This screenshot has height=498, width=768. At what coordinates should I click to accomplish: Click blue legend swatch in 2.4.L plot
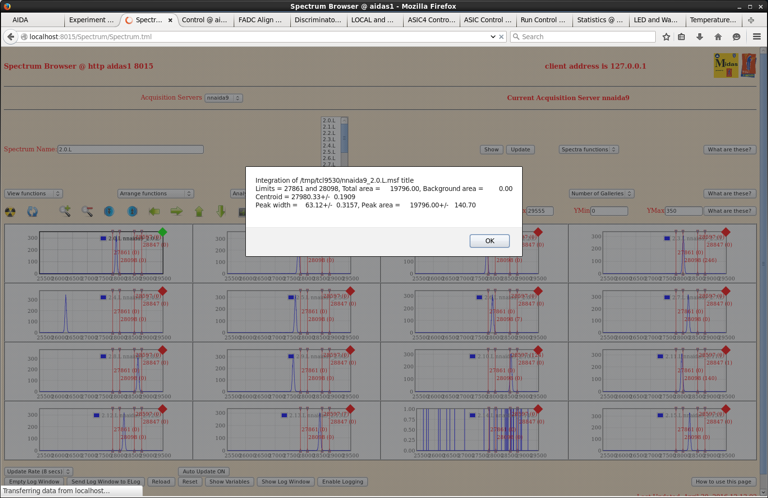pos(103,297)
